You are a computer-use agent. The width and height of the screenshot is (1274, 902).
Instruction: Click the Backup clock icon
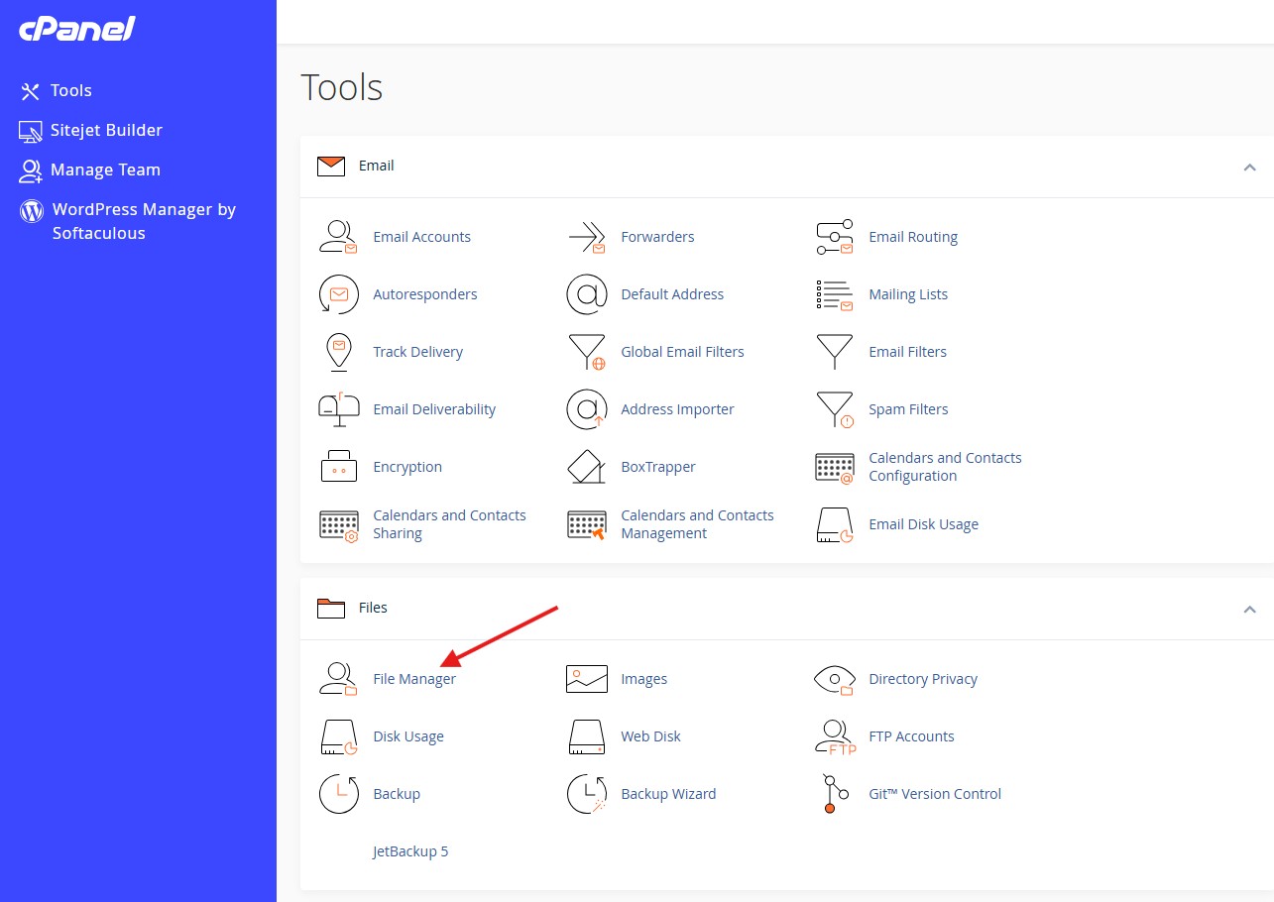click(338, 794)
